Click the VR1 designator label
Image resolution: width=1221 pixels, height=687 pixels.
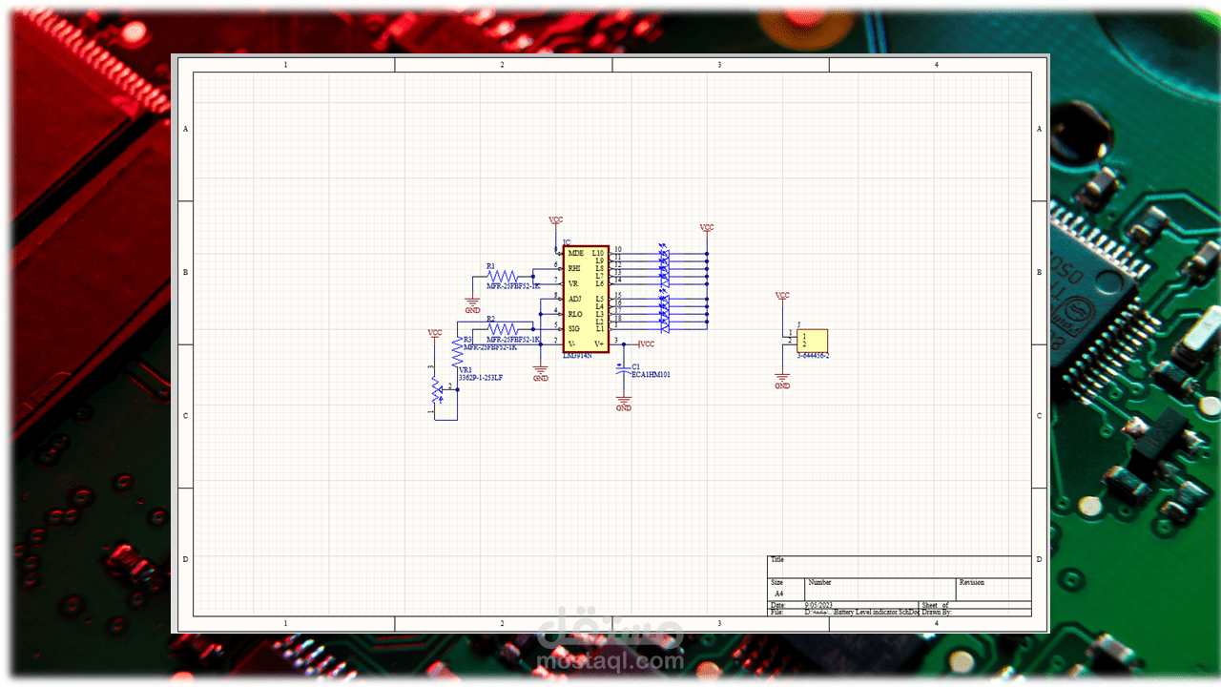coord(466,370)
